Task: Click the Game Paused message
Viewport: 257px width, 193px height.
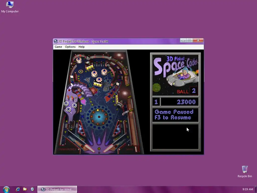Action: (x=174, y=115)
